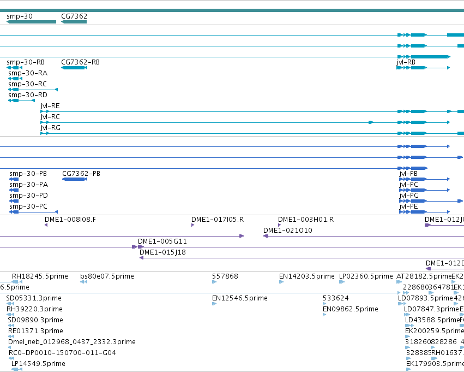Click the smp-30-PB protein label

click(x=28, y=174)
